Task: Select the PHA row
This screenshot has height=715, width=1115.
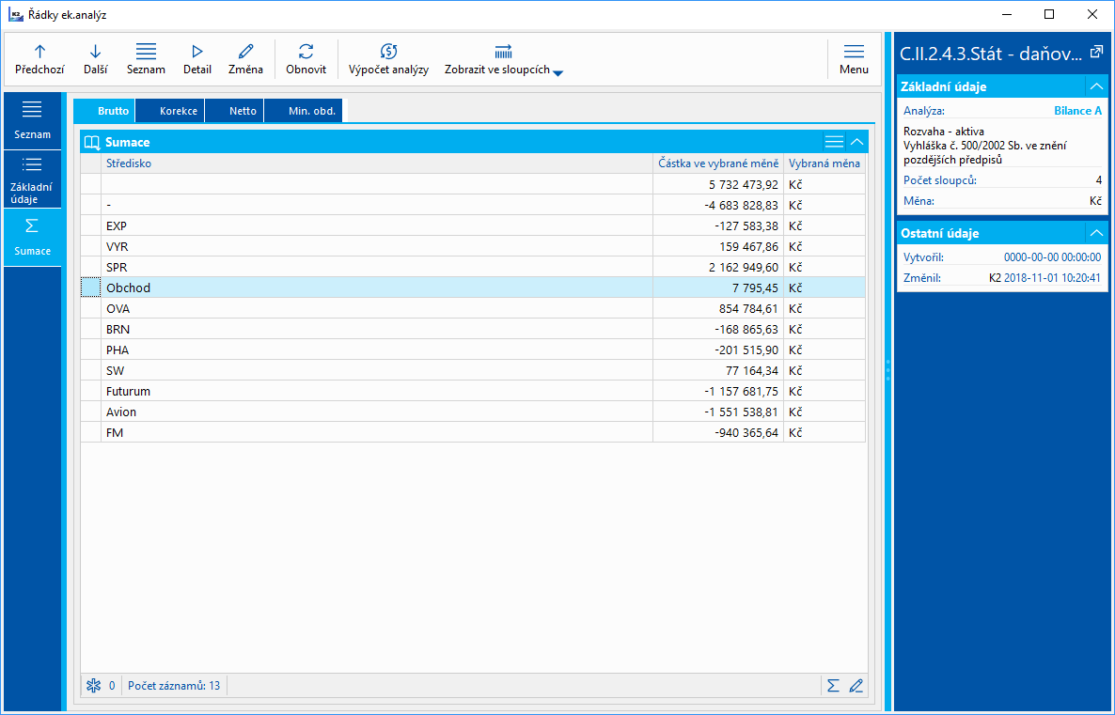Action: click(x=473, y=350)
